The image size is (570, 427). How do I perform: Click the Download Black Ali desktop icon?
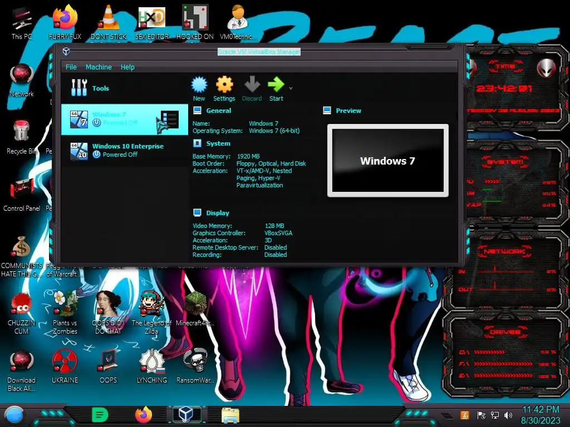pyautogui.click(x=22, y=370)
